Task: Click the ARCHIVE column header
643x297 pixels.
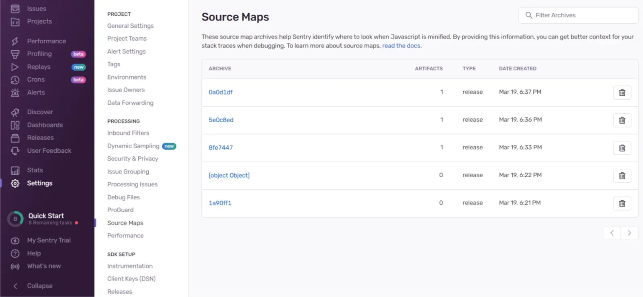Action: point(220,69)
